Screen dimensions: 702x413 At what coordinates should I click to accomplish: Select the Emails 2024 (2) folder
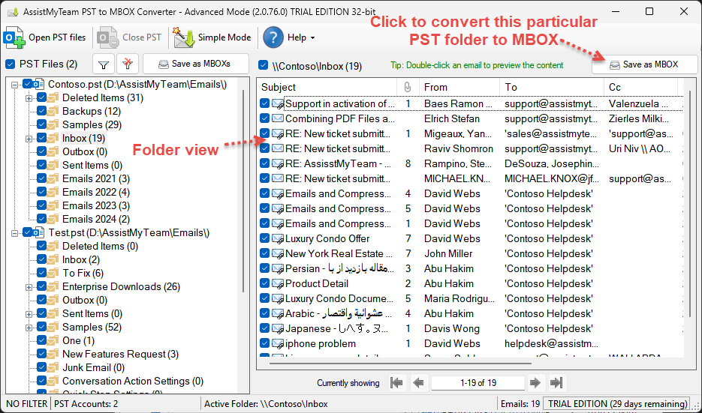pos(96,219)
